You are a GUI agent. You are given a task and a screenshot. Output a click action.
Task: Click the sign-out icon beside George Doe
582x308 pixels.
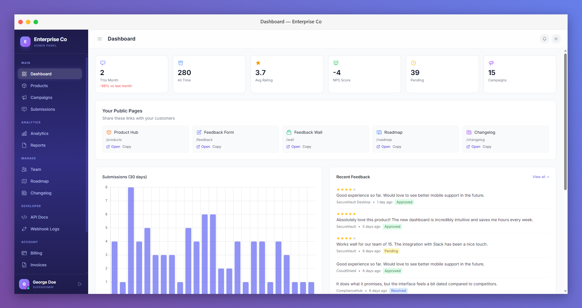coord(80,284)
